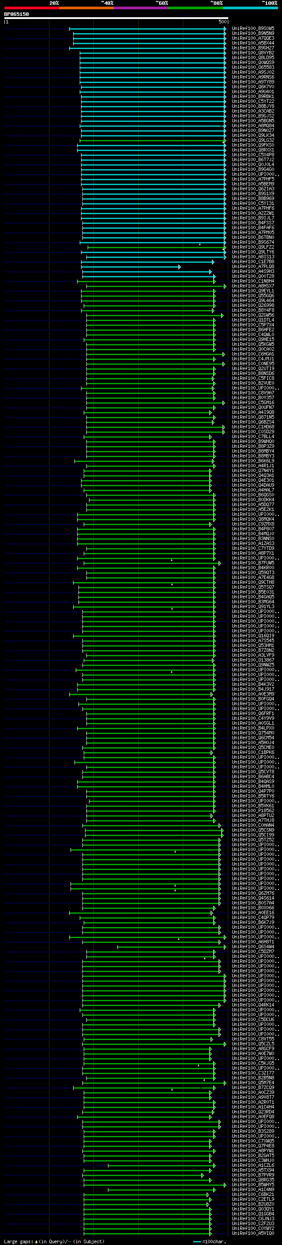The image size is (282, 1245).
Task: Select hit UniRef100_B4FSS7
Action: (253, 223)
